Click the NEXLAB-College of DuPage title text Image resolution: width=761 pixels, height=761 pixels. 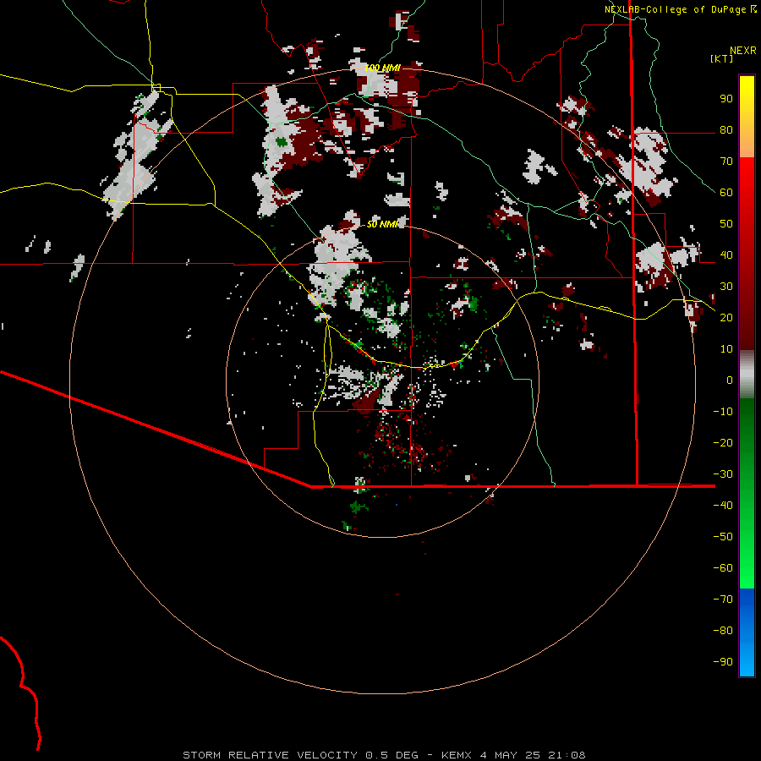coord(675,9)
